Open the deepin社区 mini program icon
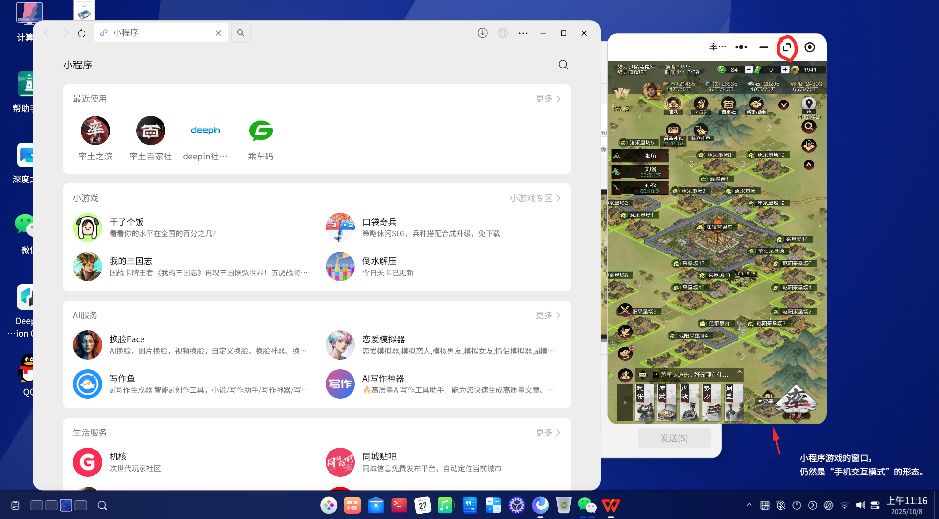939x519 pixels. (205, 131)
